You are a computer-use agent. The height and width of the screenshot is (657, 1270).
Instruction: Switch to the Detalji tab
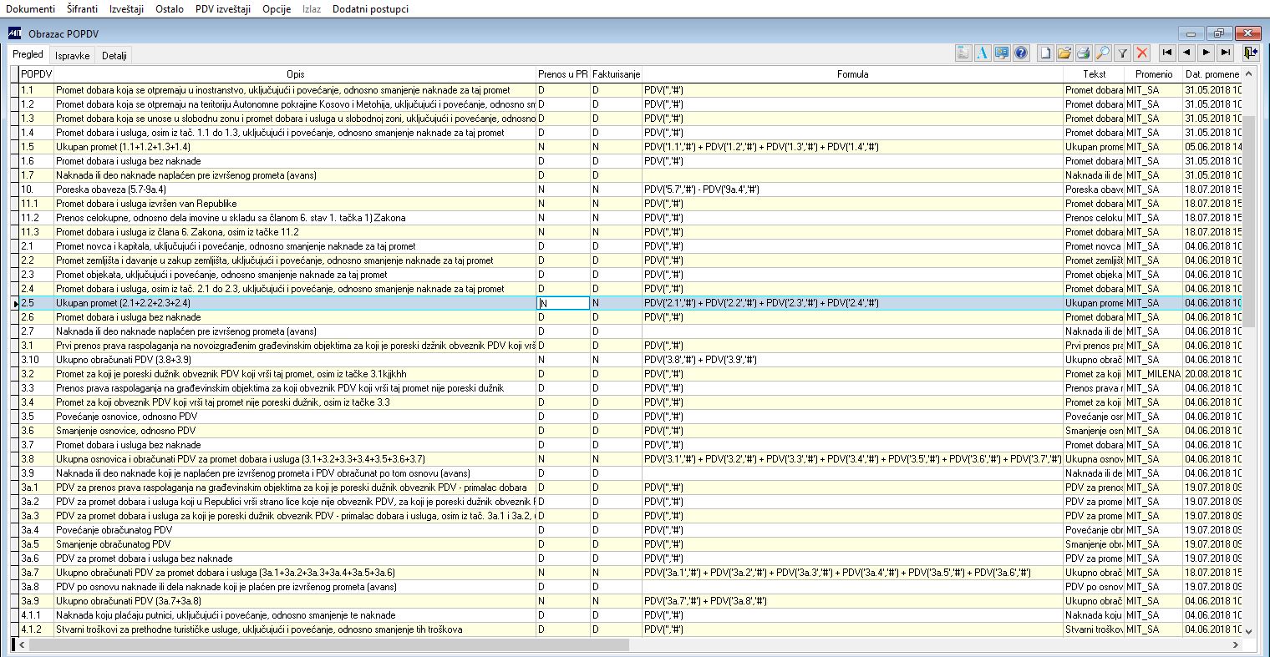pos(114,56)
